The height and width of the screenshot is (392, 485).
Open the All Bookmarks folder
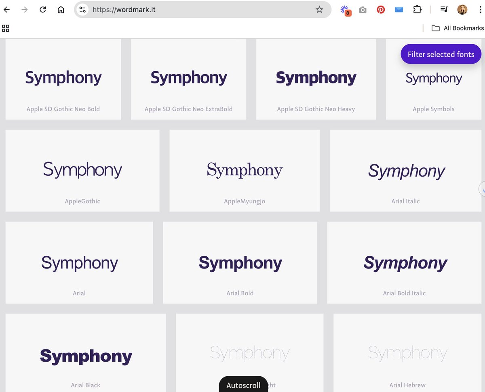(458, 28)
